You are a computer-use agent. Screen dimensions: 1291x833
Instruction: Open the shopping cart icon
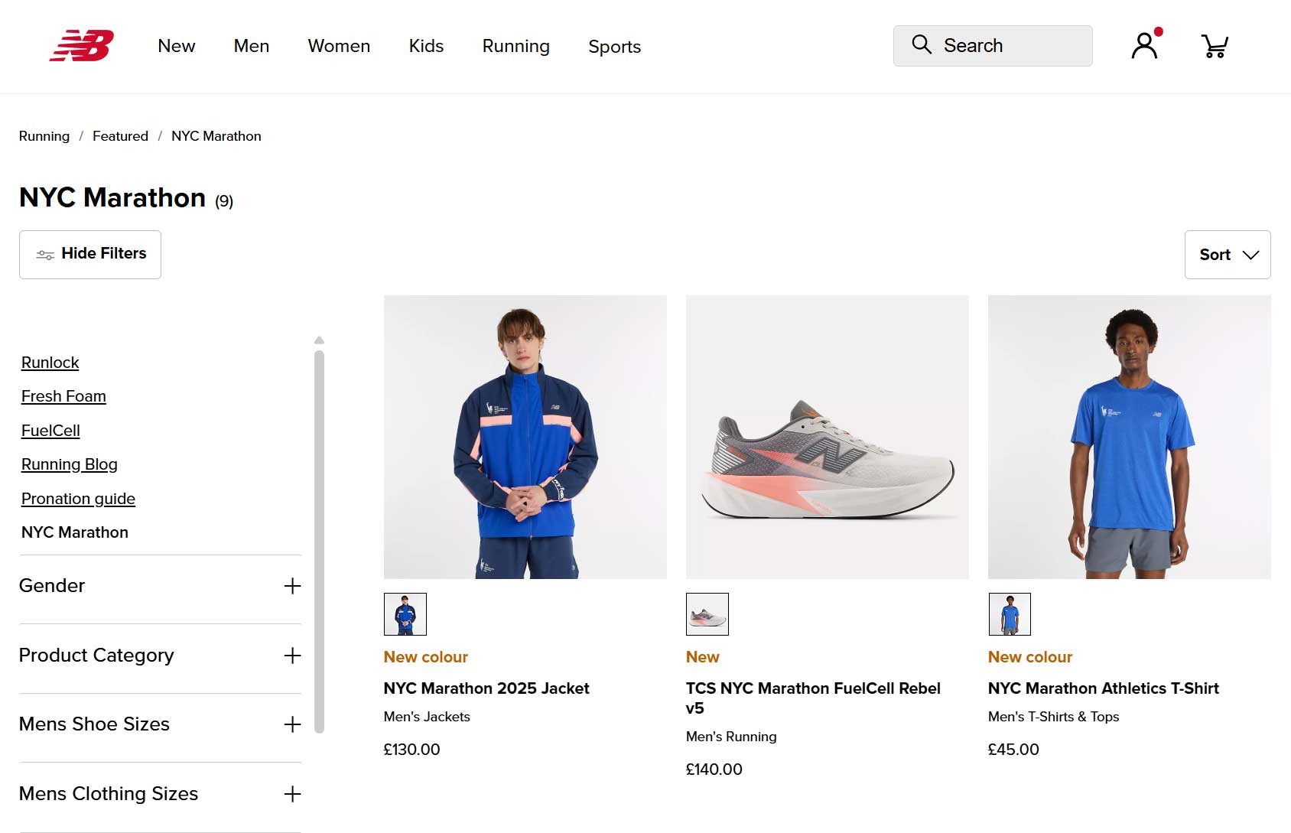point(1215,46)
